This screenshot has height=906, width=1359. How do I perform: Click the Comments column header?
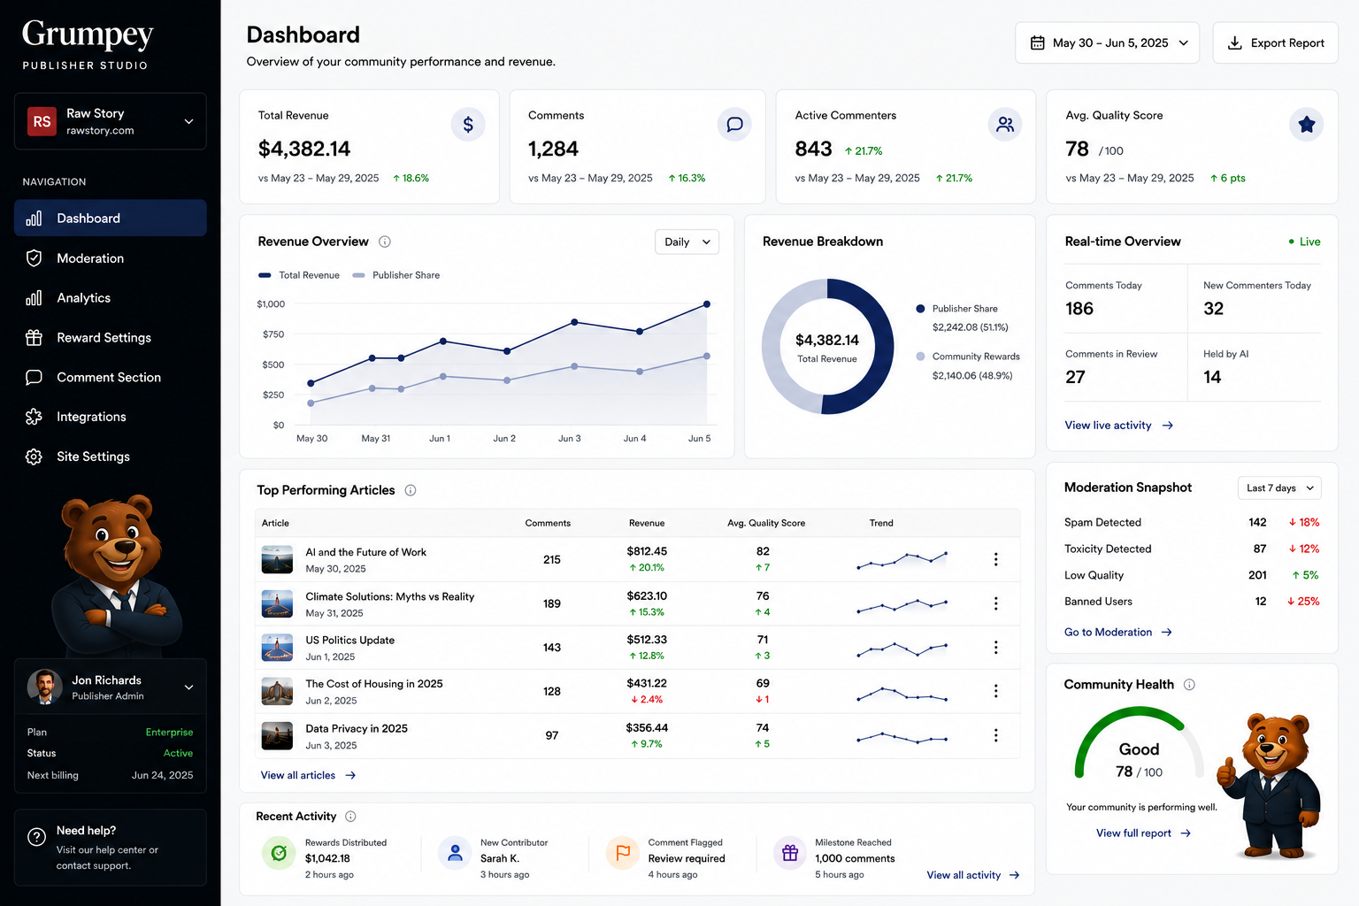pyautogui.click(x=548, y=523)
